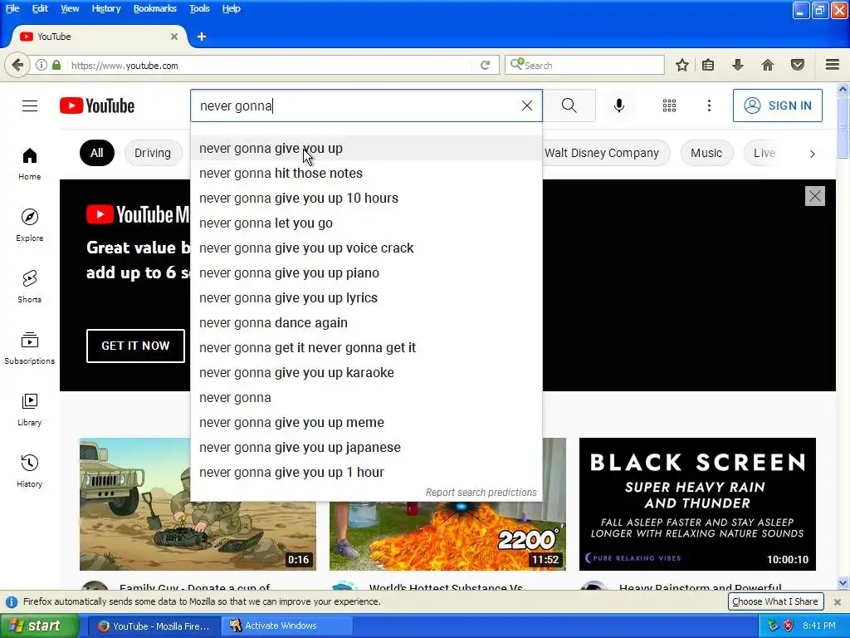This screenshot has width=850, height=638.
Task: Select the Driving filter chip
Action: click(153, 153)
